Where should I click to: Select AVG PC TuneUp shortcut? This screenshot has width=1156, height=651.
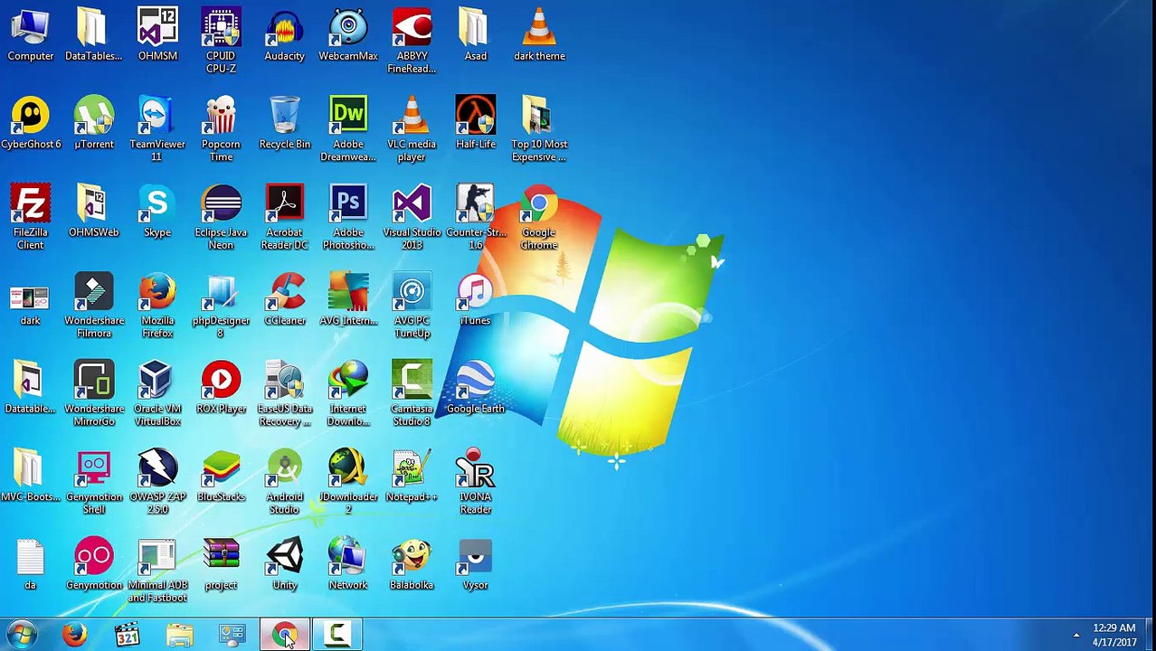[x=412, y=306]
